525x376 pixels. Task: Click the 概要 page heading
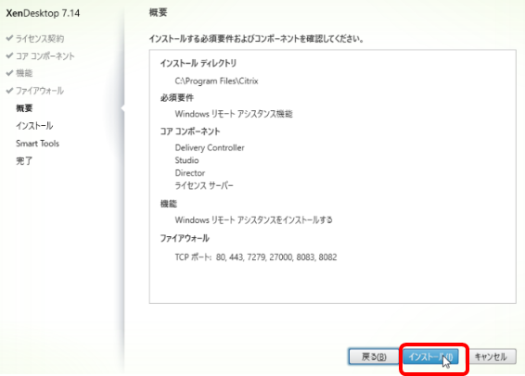[158, 13]
